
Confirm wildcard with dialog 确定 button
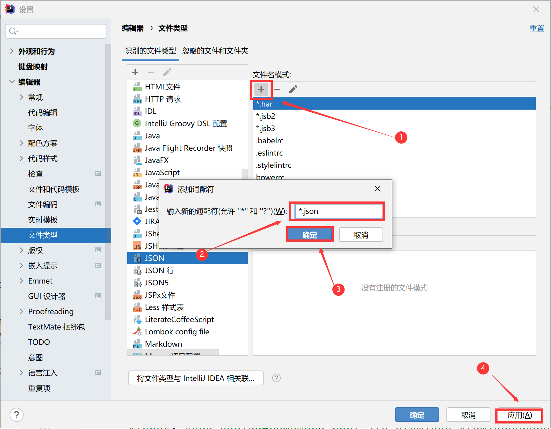click(x=310, y=235)
